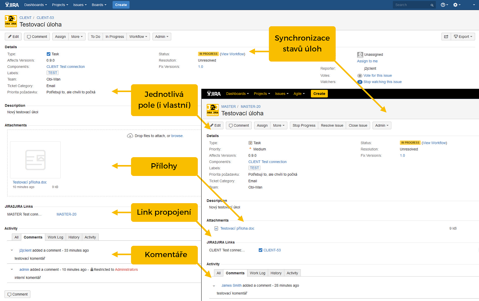Collapse the j2jclient comment
Image resolution: width=479 pixels, height=301 pixels.
[12, 250]
